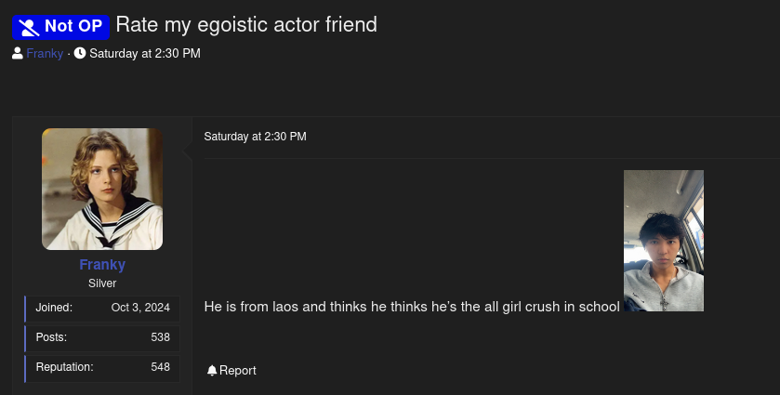
Task: Click the clock icon in the thread header
Action: (x=80, y=54)
